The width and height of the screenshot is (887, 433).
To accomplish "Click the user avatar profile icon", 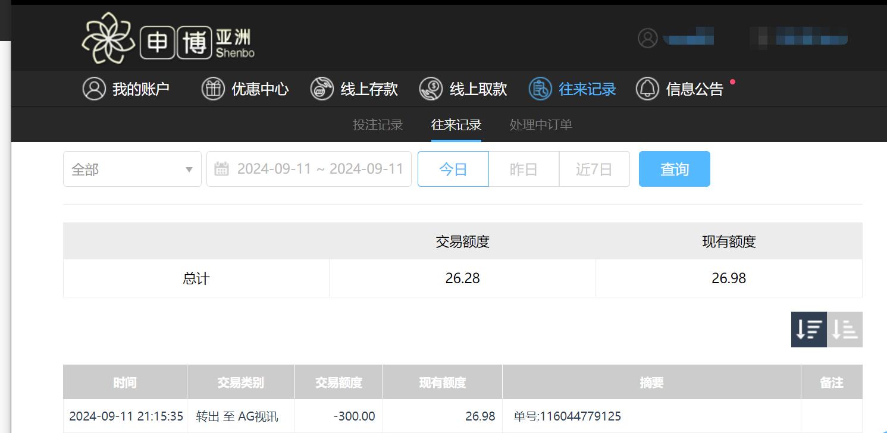I will coord(647,37).
